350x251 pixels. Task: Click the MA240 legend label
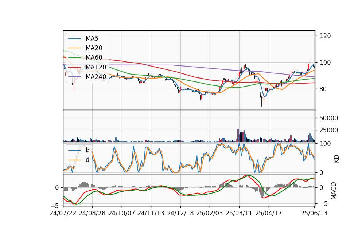pyautogui.click(x=96, y=77)
